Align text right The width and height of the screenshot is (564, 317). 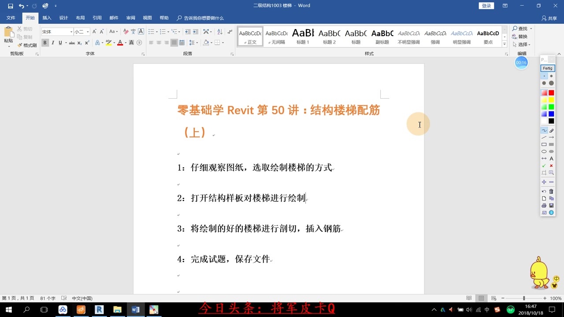pyautogui.click(x=167, y=43)
